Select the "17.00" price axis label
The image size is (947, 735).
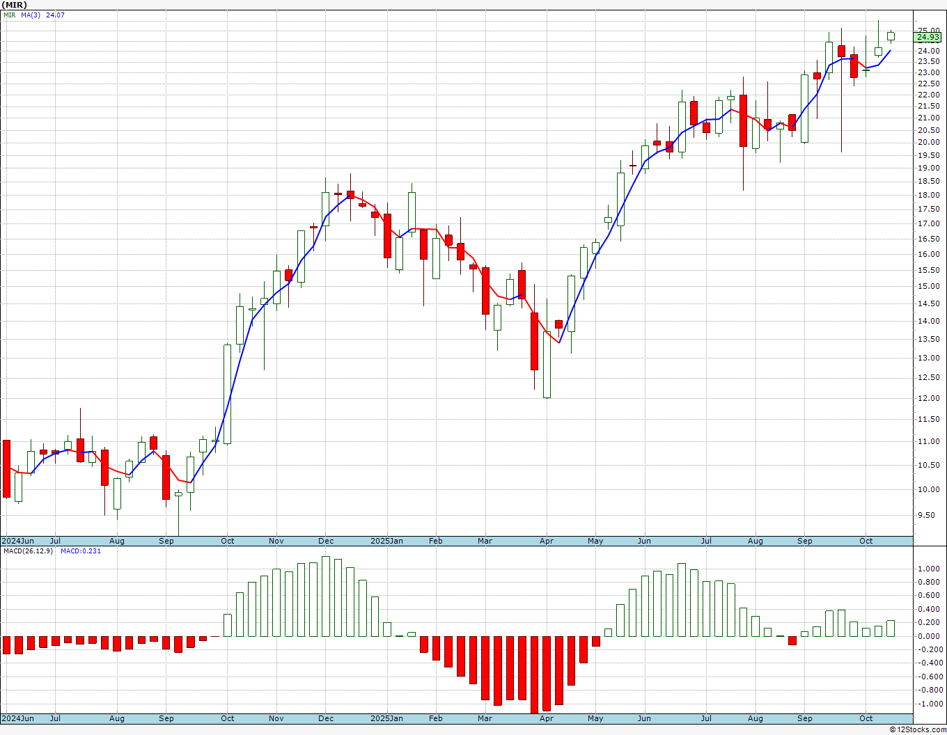[928, 224]
